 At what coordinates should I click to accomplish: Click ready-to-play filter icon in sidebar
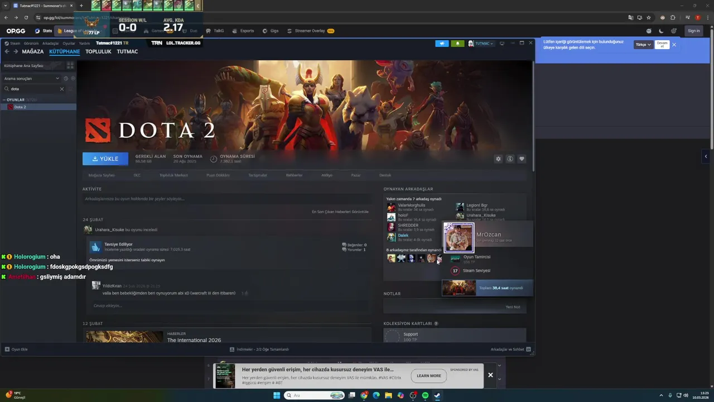pos(73,78)
